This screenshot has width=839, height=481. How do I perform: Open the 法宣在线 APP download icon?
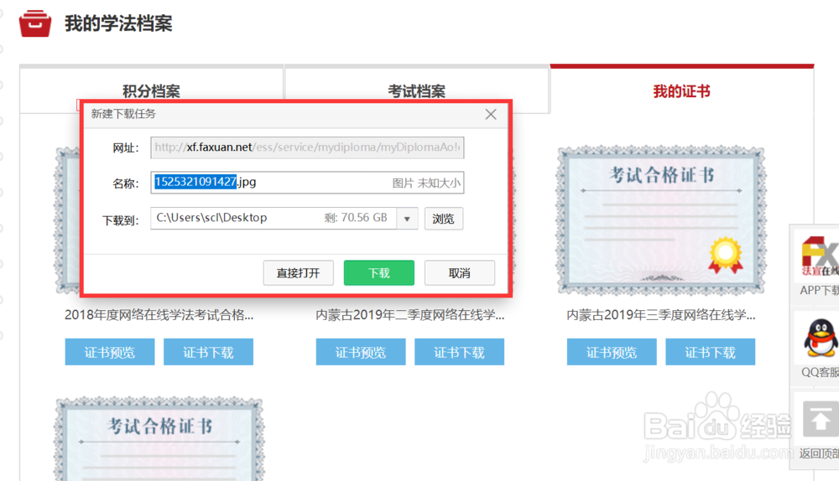tap(820, 256)
